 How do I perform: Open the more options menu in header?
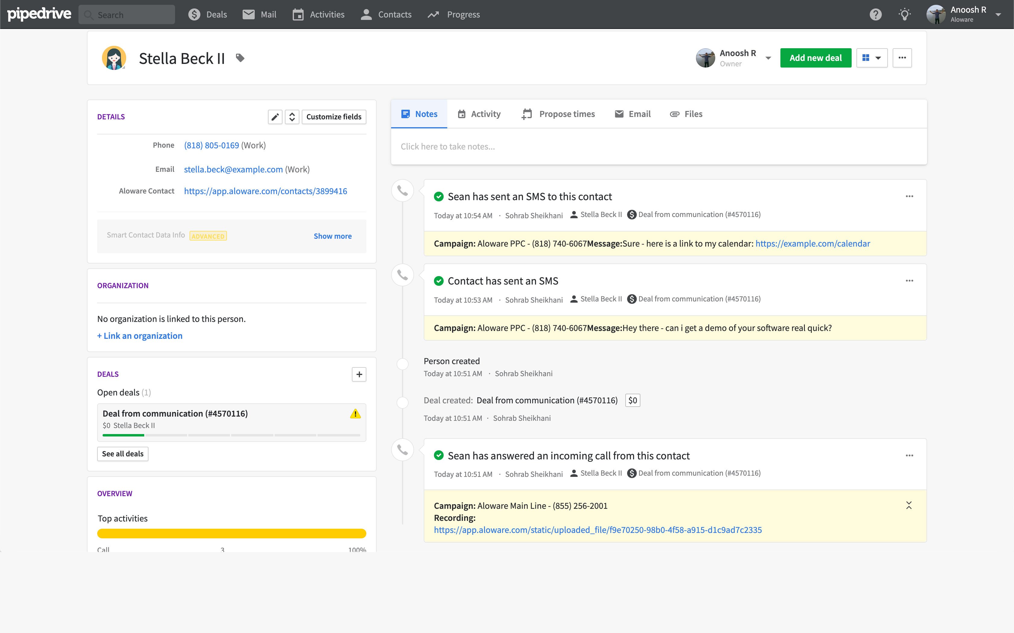click(x=902, y=58)
